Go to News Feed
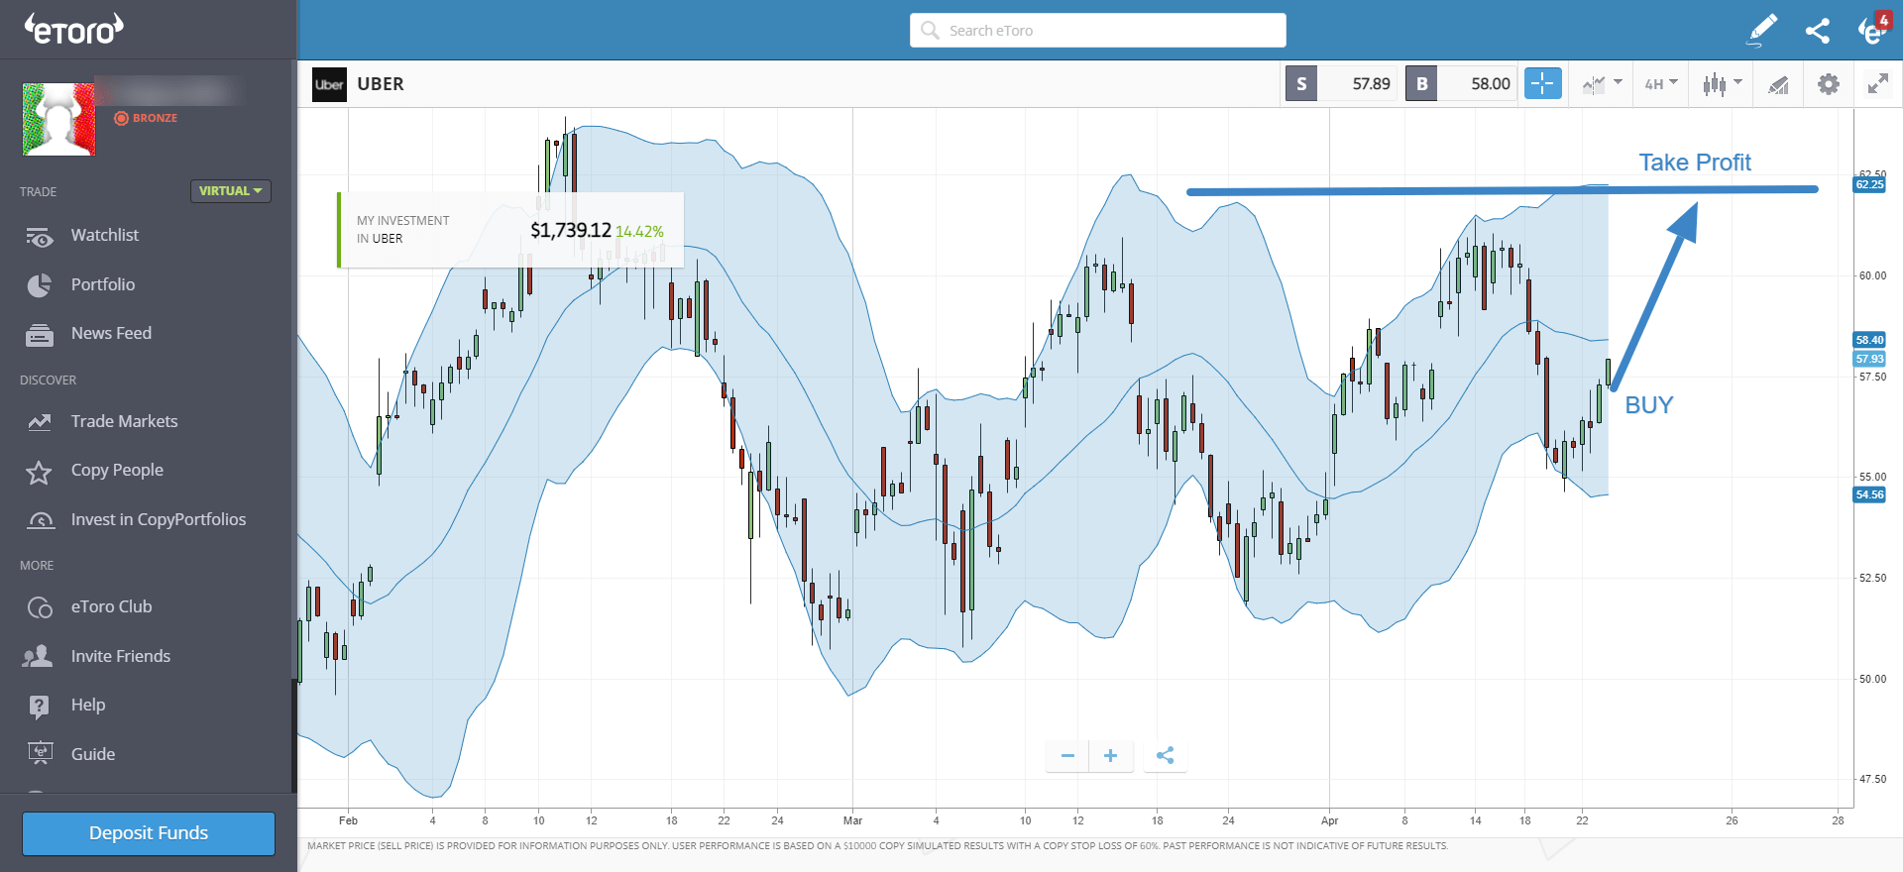Screen dimensions: 1903x872 click(x=111, y=333)
